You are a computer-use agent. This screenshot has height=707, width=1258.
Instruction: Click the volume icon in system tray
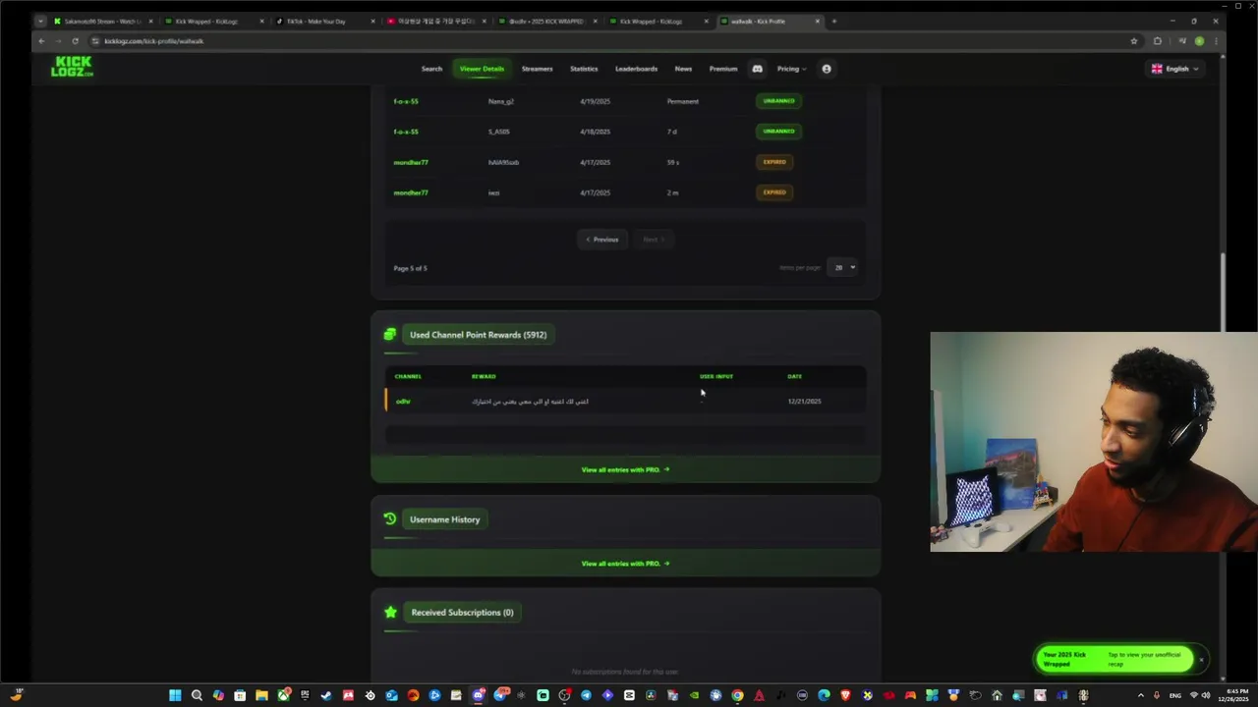tap(1206, 695)
